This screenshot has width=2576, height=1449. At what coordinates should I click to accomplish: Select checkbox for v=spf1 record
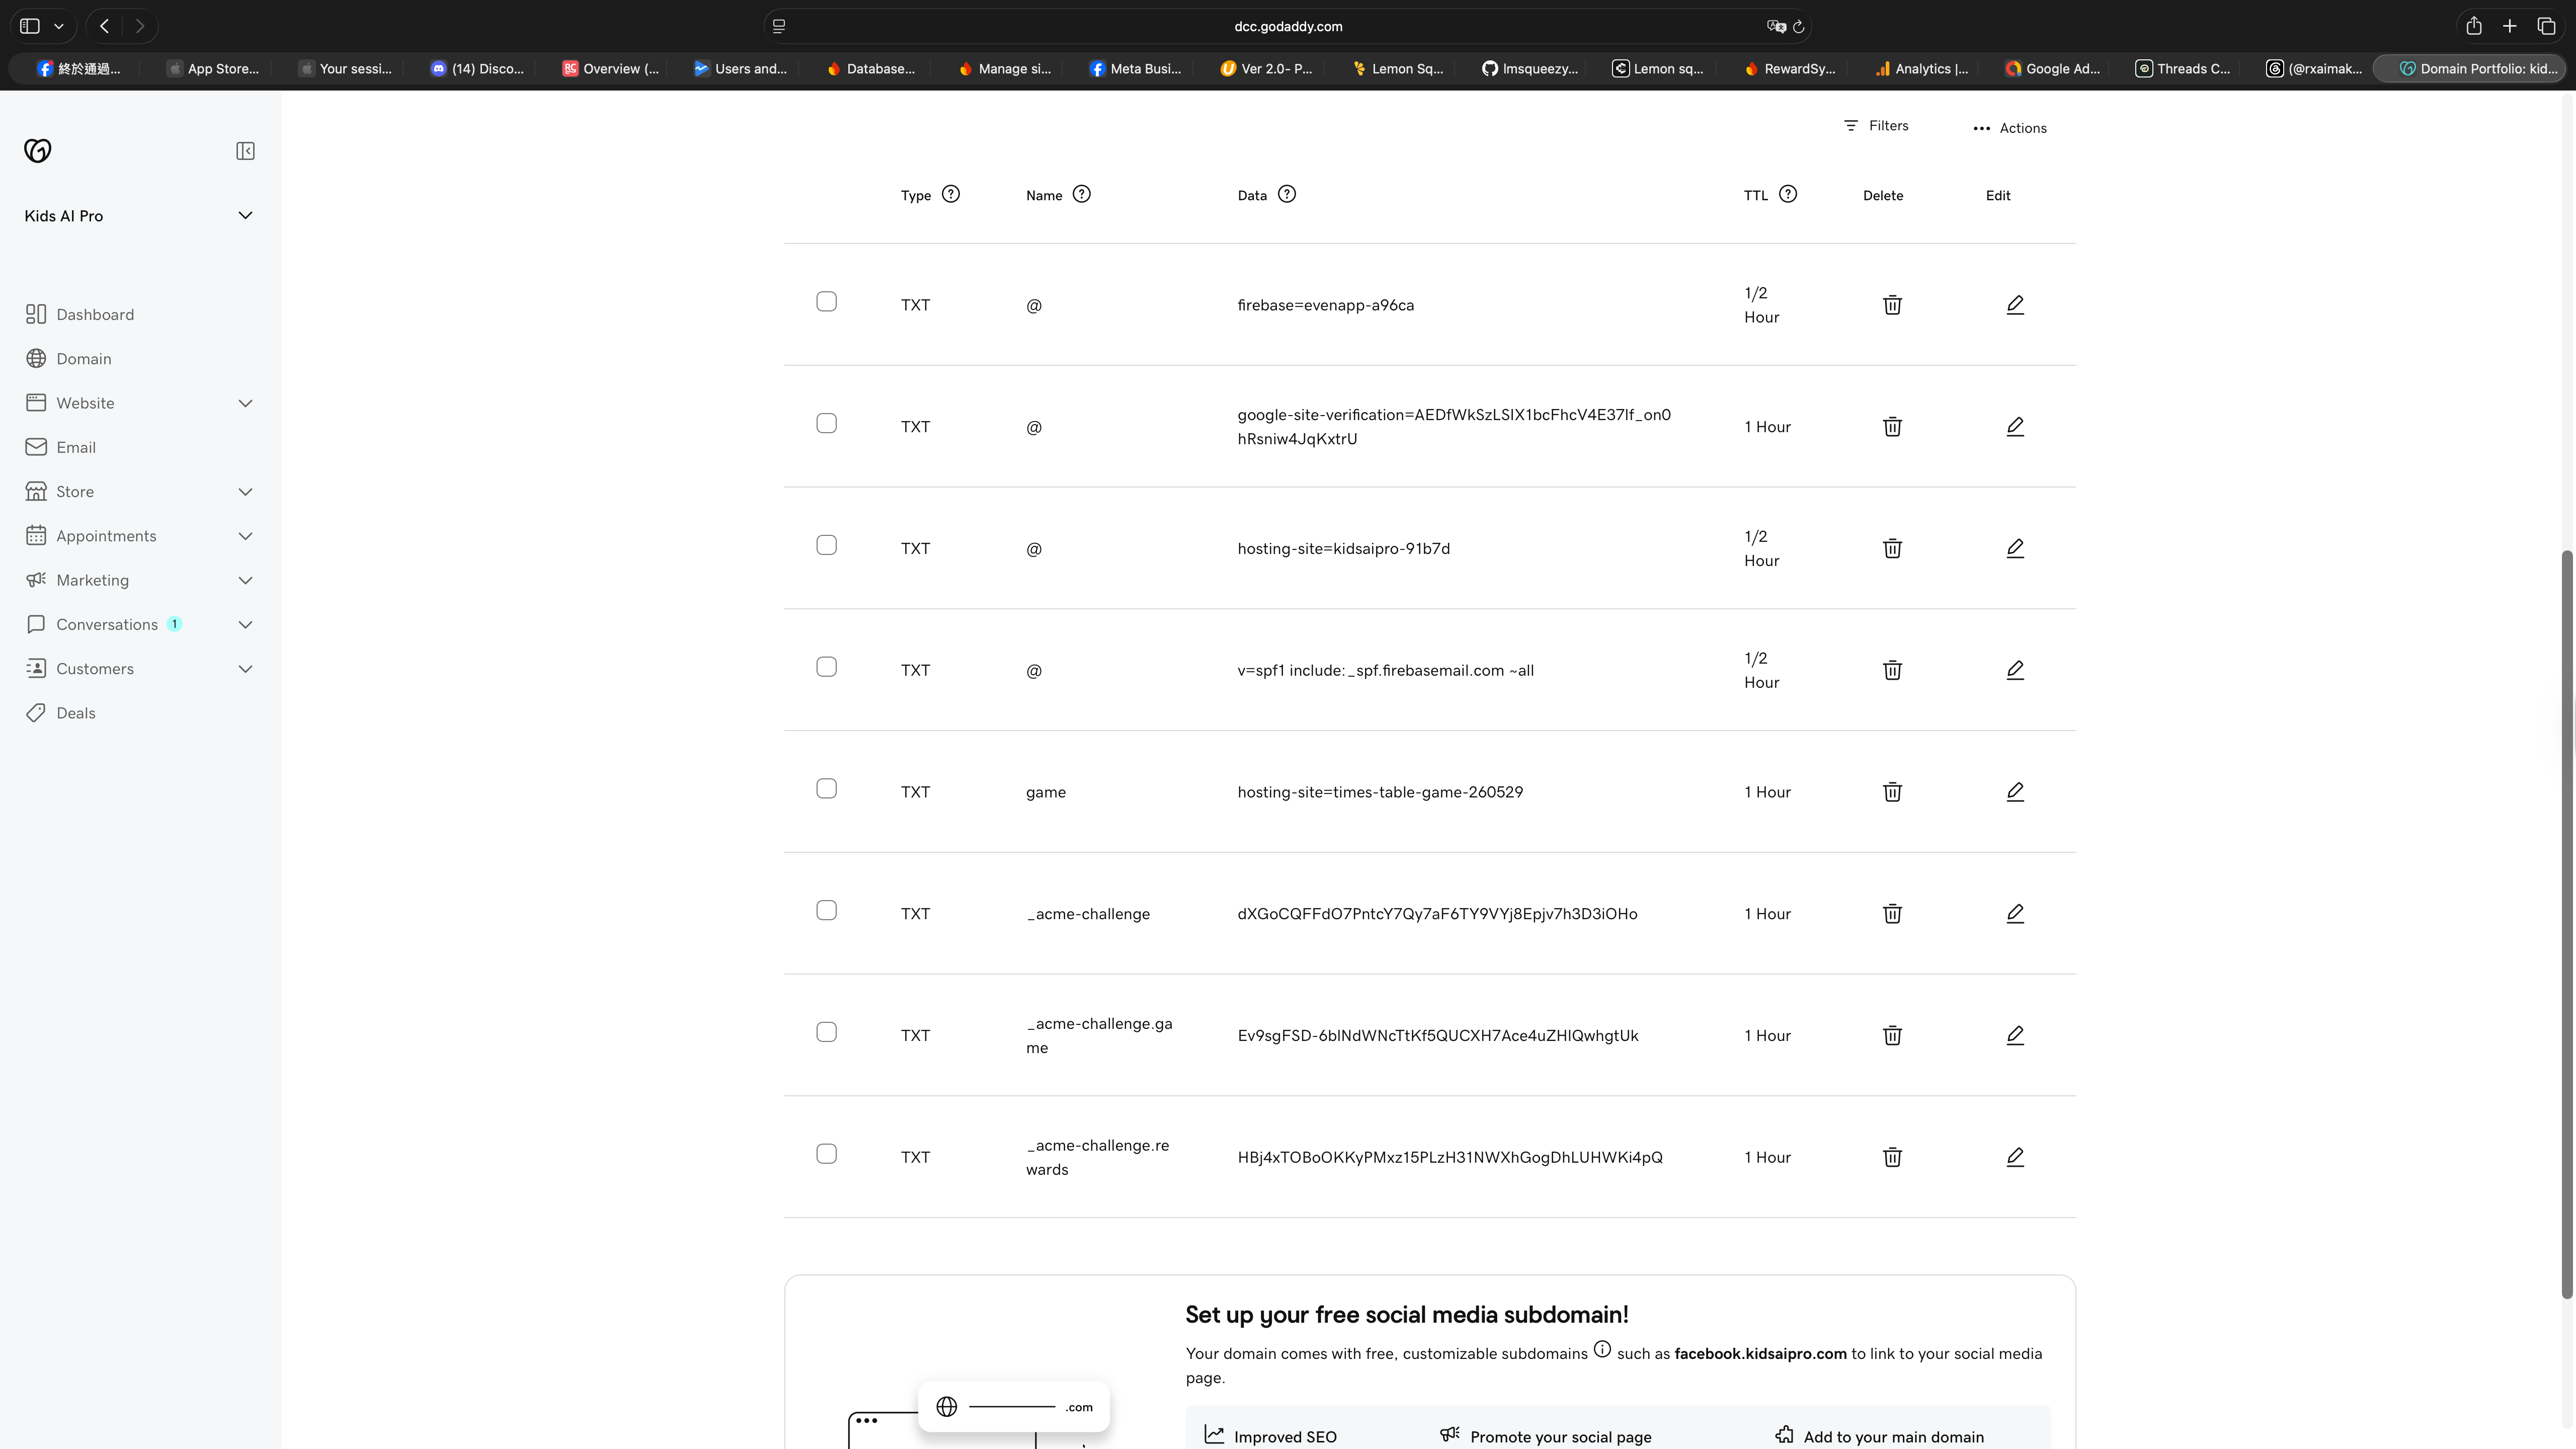(826, 667)
